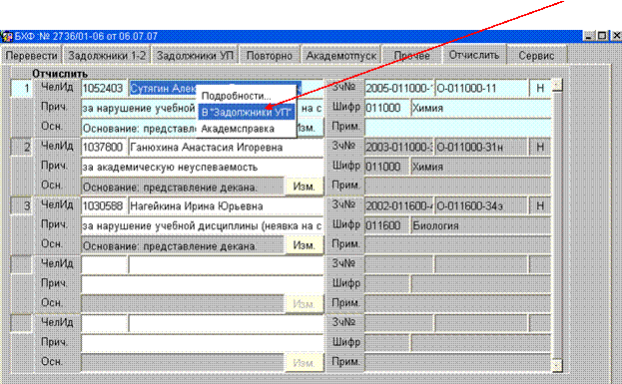
Task: Focus the ЧелИд field containing 1037800
Action: 104,147
